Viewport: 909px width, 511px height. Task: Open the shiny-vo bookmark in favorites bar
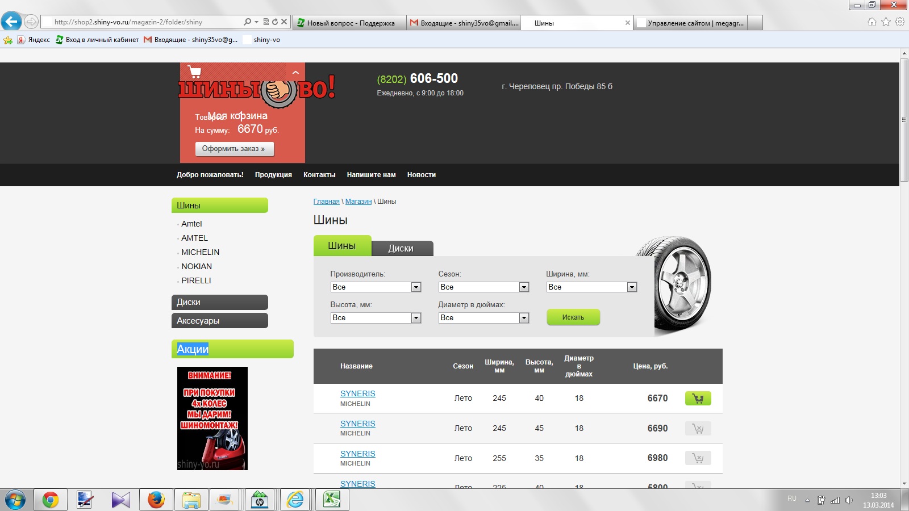[261, 40]
